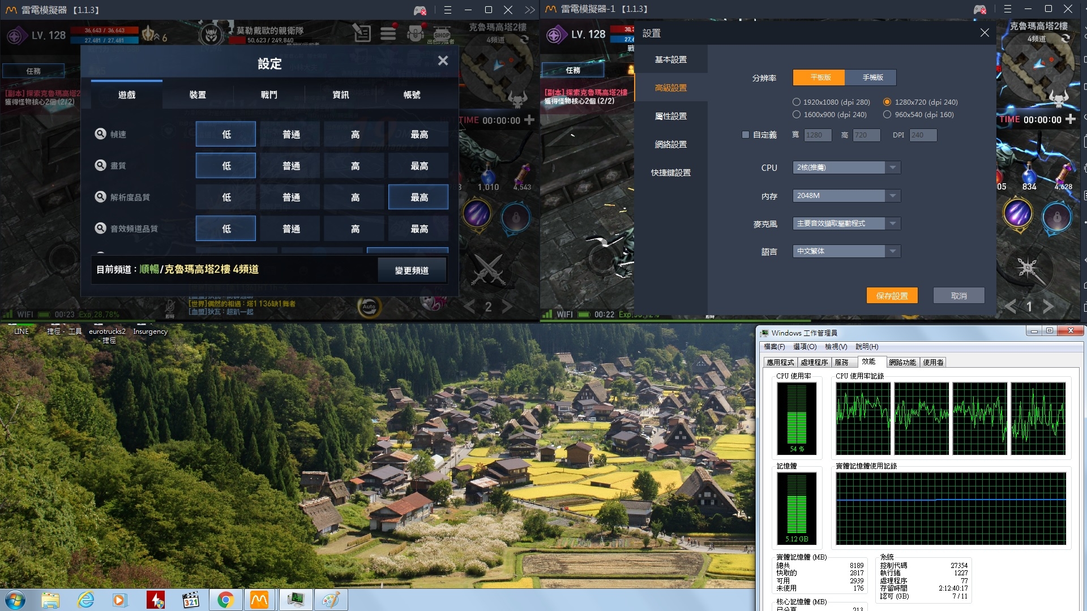This screenshot has width=1087, height=611.
Task: Click the magnifier icon beside 音效頻道品質
Action: point(100,228)
